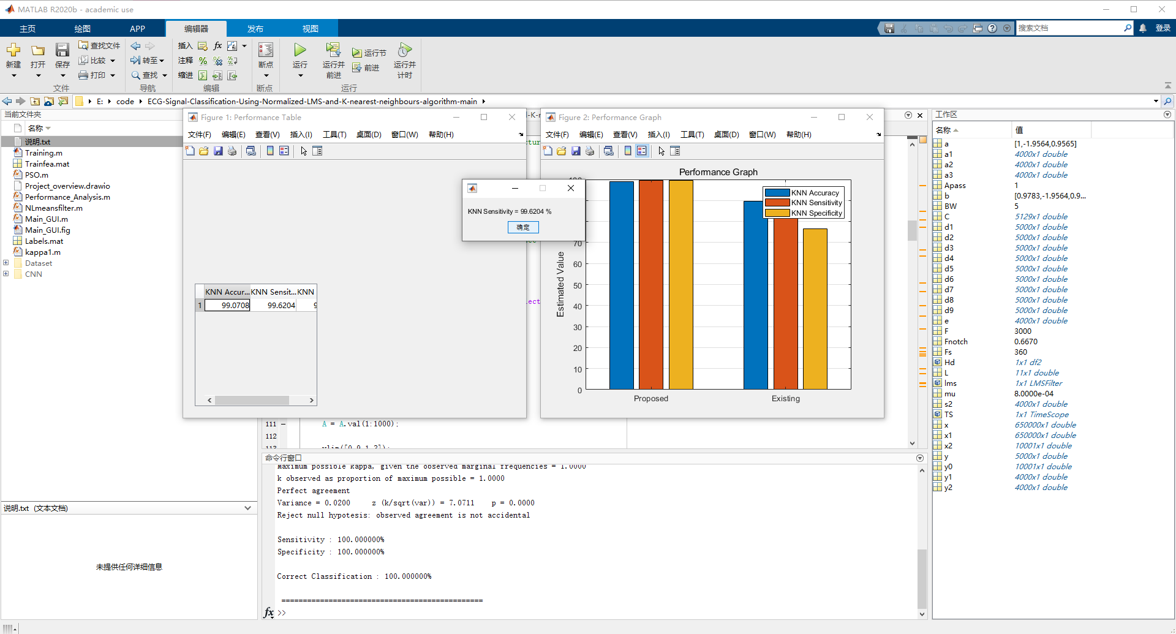Select Performance_Analysis.m in Current Folder

coord(67,197)
